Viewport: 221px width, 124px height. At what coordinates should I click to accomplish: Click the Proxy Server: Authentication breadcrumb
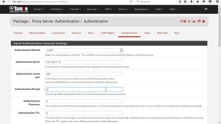tap(56, 21)
